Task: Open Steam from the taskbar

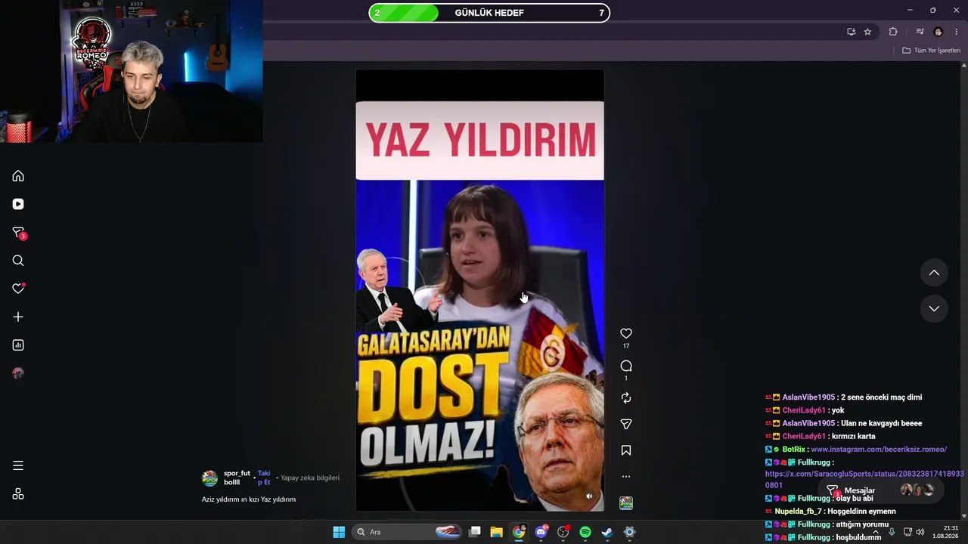Action: point(607,532)
